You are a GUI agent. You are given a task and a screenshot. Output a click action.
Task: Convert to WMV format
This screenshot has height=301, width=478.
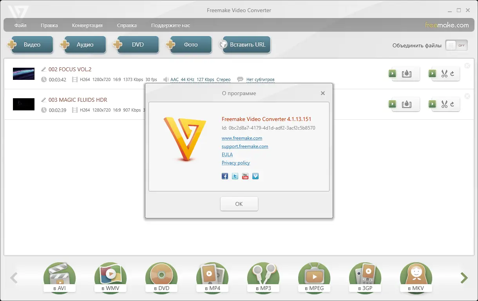[x=110, y=278]
